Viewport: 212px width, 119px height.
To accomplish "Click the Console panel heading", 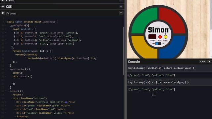I will (134, 61).
